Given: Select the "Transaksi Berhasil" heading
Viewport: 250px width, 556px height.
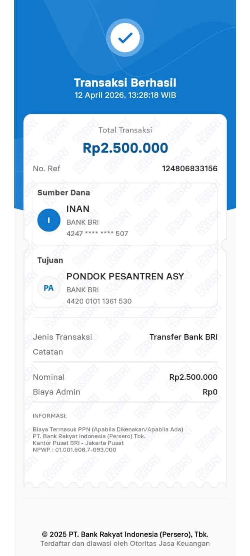Looking at the screenshot, I should coord(125,83).
